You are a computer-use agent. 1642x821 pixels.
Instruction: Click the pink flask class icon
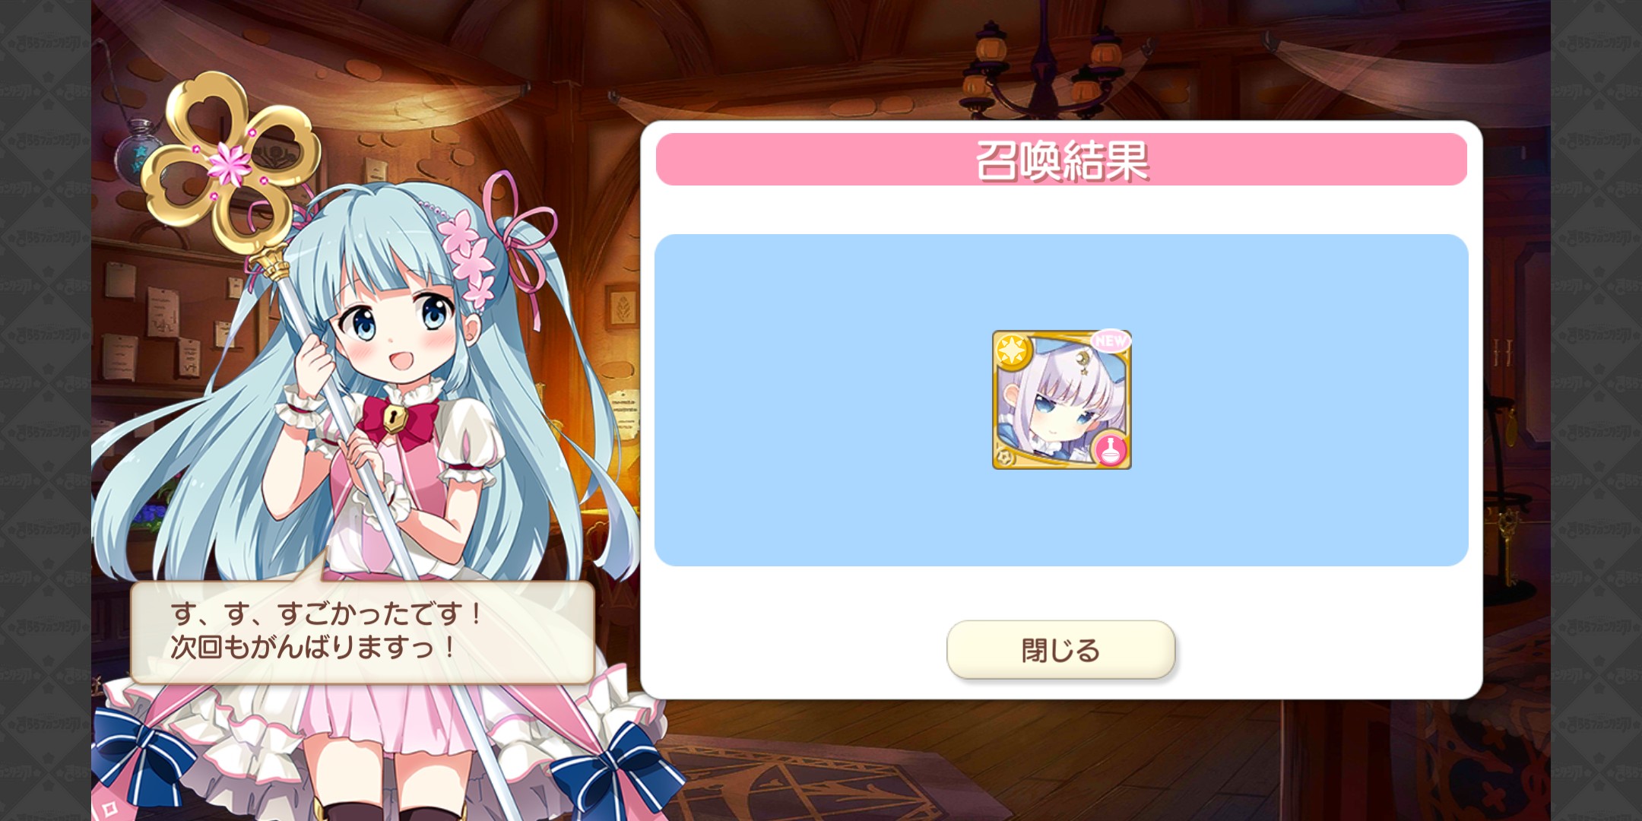[x=1111, y=449]
